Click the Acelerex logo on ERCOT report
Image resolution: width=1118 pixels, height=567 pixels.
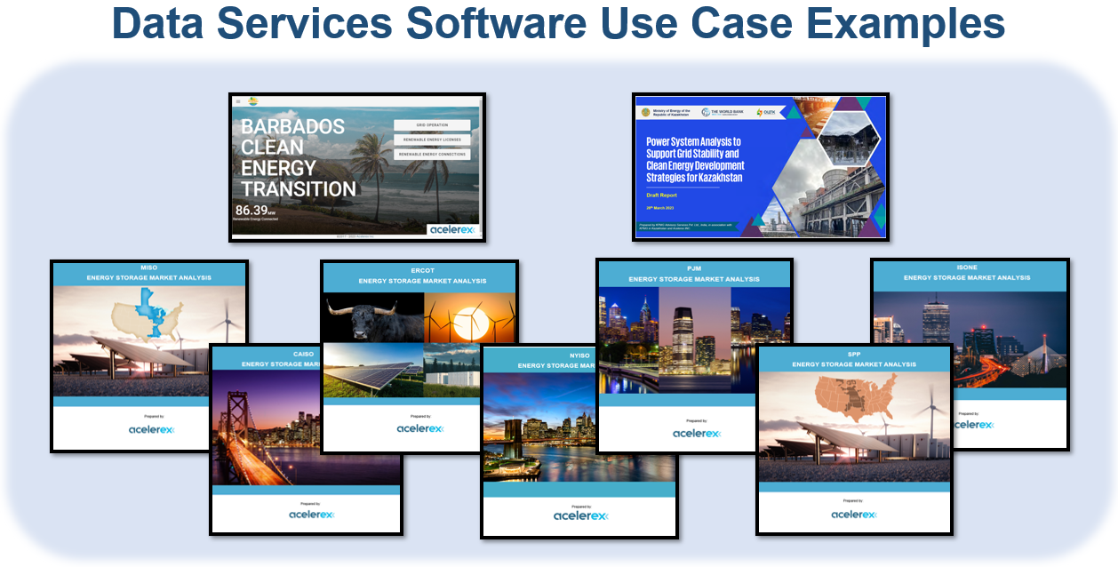419,428
